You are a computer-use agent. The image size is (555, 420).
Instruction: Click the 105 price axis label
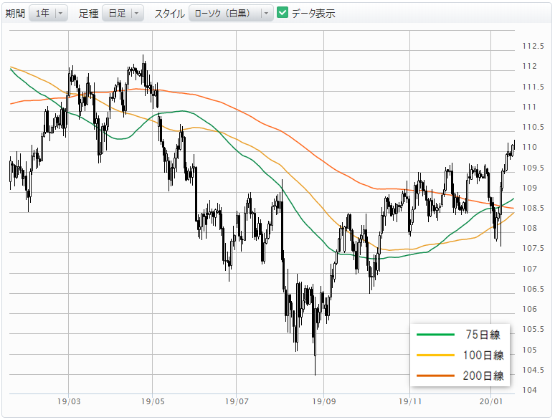tap(529, 350)
